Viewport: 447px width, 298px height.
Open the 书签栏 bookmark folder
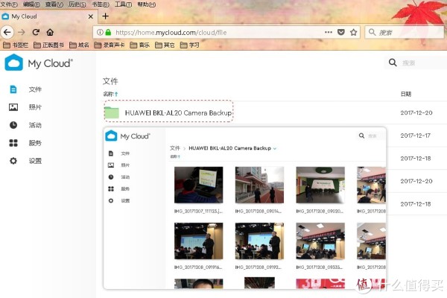click(16, 45)
